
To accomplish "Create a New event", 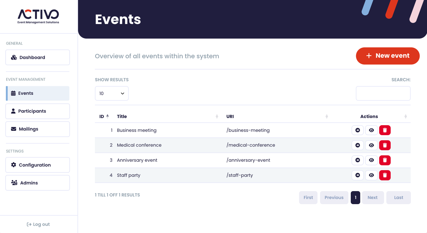I will [387, 56].
